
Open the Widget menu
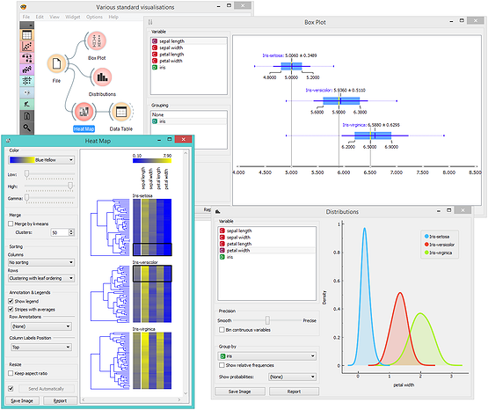pos(72,17)
